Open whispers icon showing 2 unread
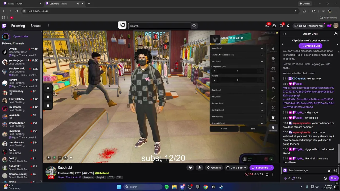 [281, 26]
